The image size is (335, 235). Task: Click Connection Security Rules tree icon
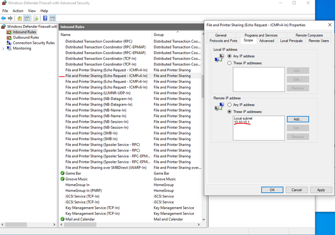click(9, 43)
